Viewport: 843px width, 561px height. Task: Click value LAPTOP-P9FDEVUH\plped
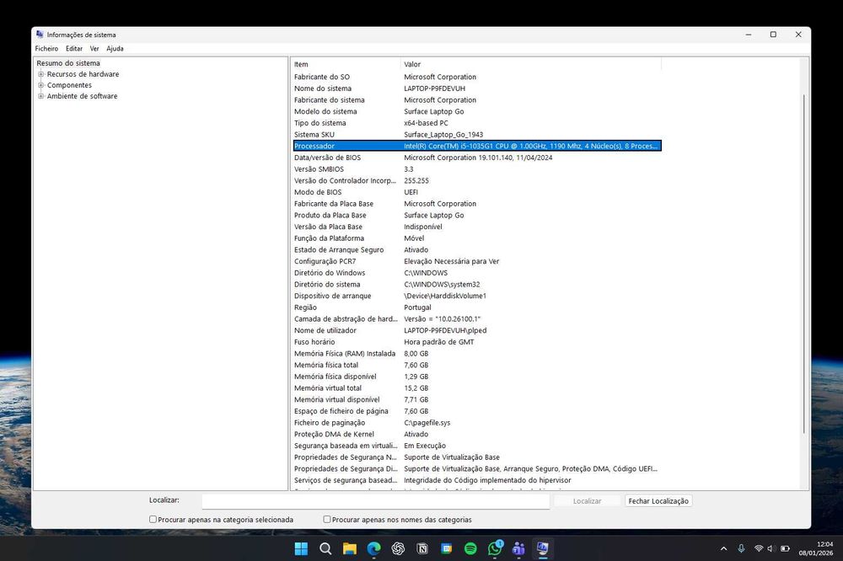pos(445,330)
